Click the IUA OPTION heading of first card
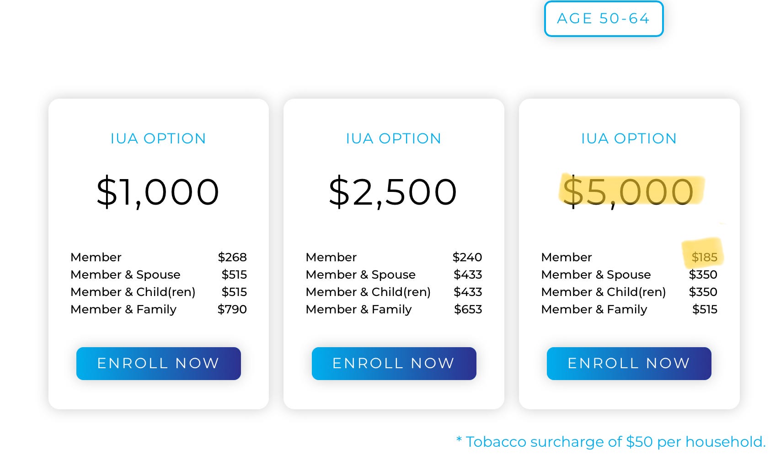Viewport: 770px width, 460px height. (158, 138)
